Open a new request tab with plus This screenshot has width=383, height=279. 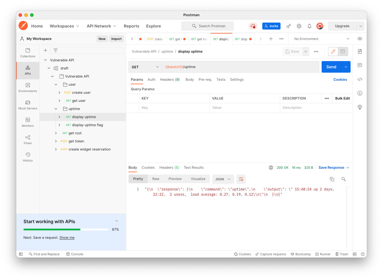pos(271,39)
